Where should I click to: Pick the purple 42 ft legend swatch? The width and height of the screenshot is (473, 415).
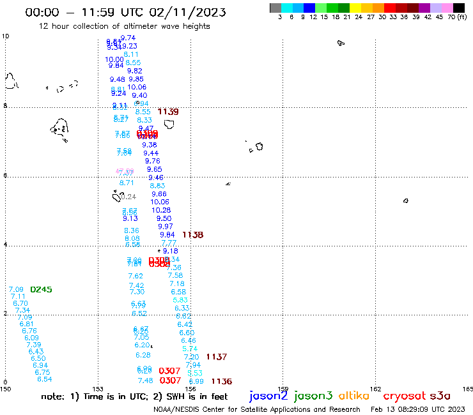pyautogui.click(x=424, y=8)
